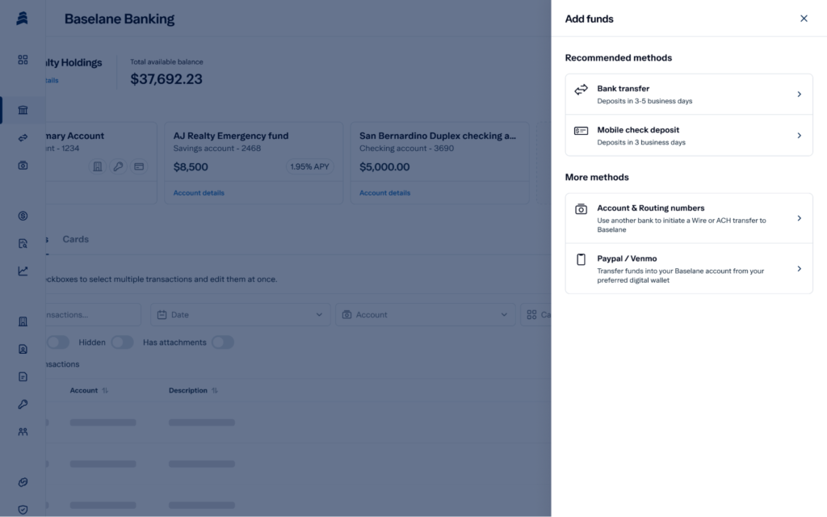Image resolution: width=827 pixels, height=517 pixels.
Task: Click the key icon on the Primary Account card
Action: coord(118,166)
